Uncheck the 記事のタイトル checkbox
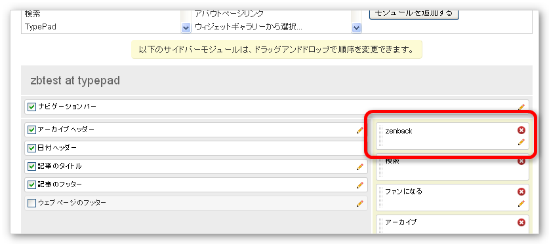This screenshot has height=244, width=549. [32, 167]
